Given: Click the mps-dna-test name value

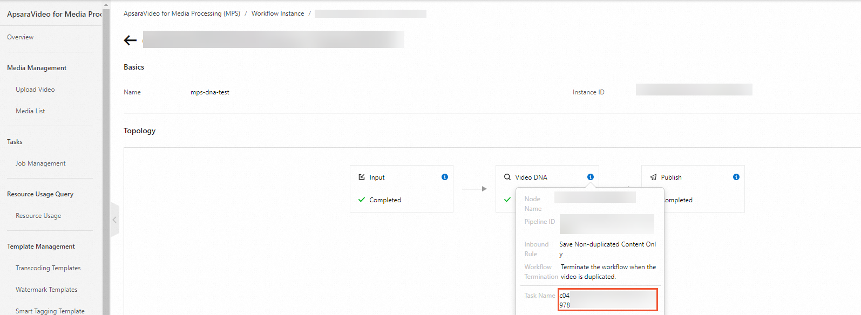Looking at the screenshot, I should click(x=210, y=92).
